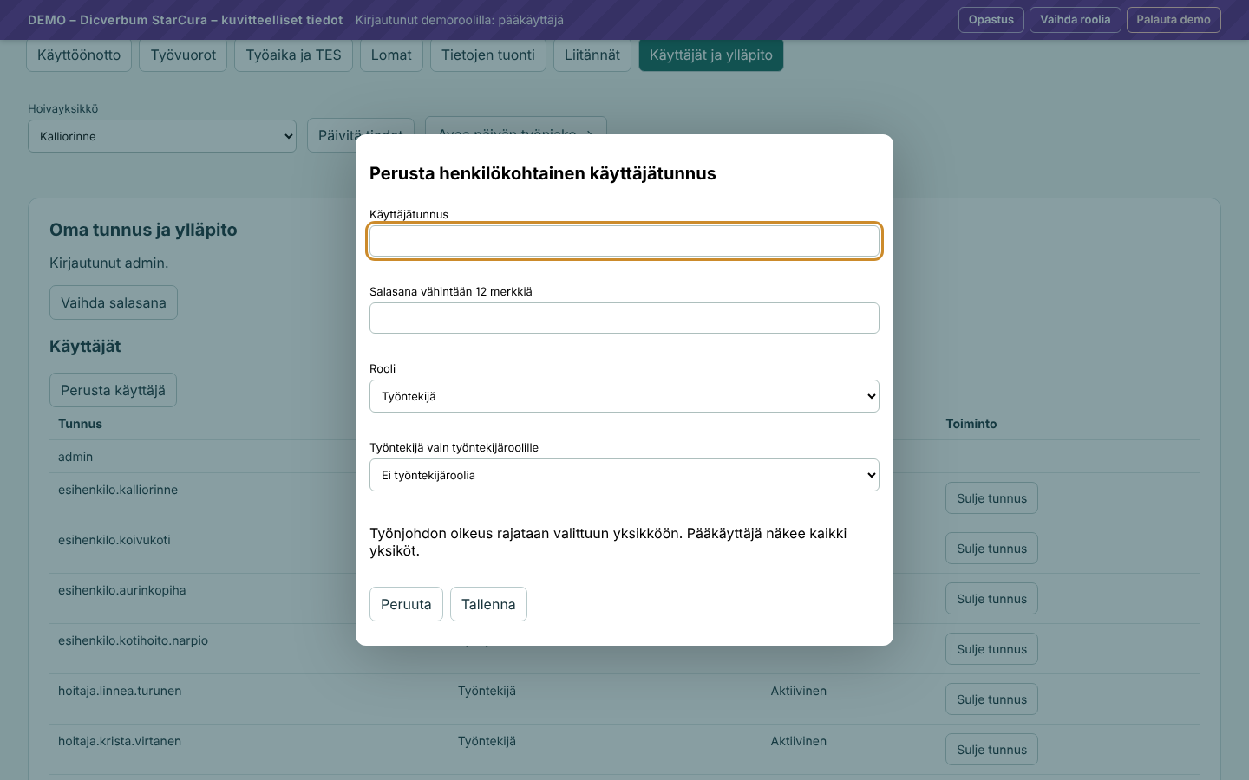Image resolution: width=1249 pixels, height=780 pixels.
Task: Click Sulje tunnus for hoitaja.linnea.turunen
Action: (991, 699)
